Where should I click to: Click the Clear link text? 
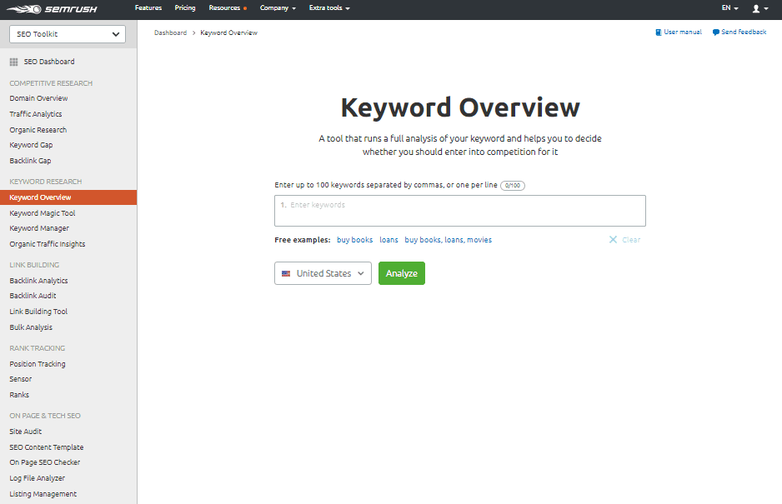point(631,240)
